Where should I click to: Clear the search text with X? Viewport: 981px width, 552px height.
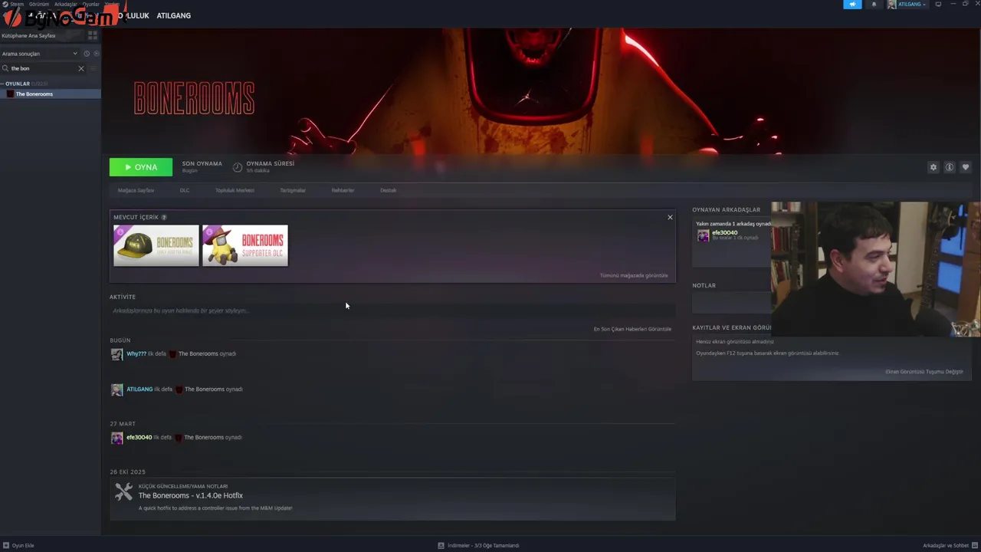[81, 68]
